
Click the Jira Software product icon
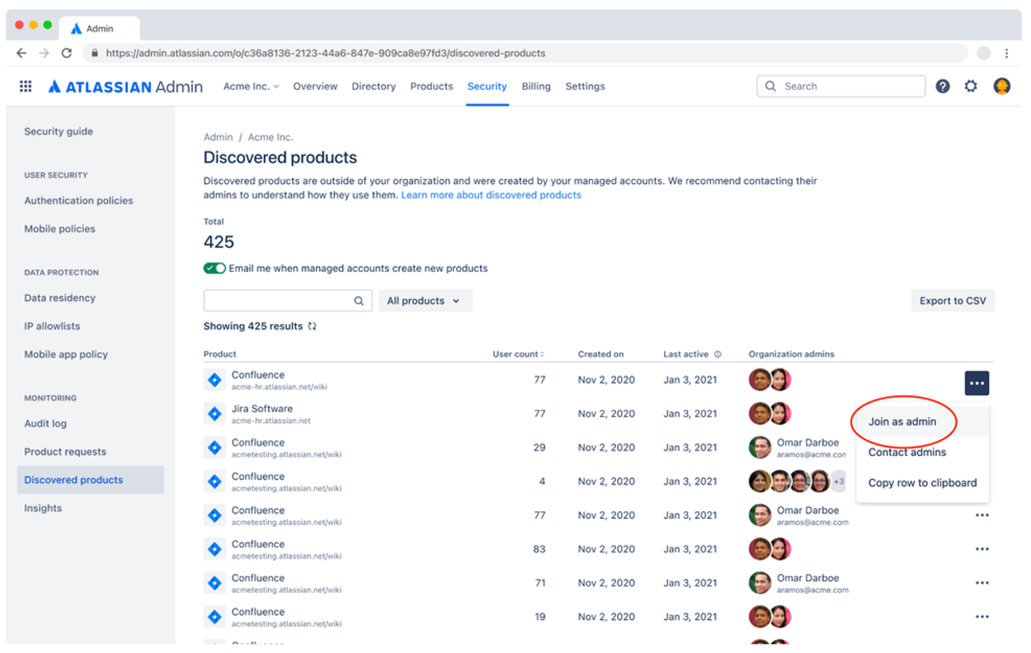coord(214,414)
